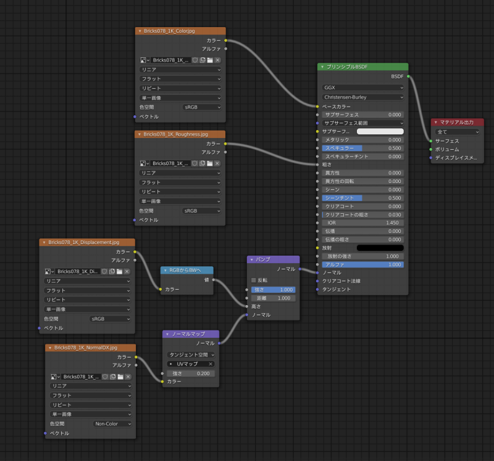
Task: Toggle fake user shield on Roughness image
Action: tap(195, 163)
